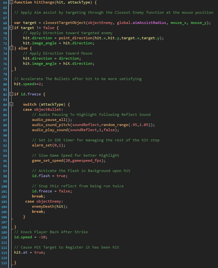Click the comment 'Stop this reflect from being run twice'
This screenshot has height=268, width=218.
pyautogui.click(x=78, y=186)
